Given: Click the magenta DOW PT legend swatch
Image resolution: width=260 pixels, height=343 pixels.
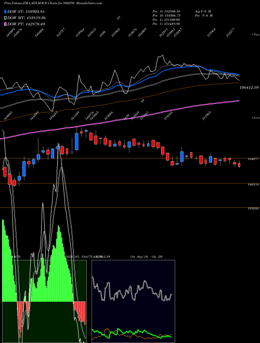Looking at the screenshot, I should [6, 24].
